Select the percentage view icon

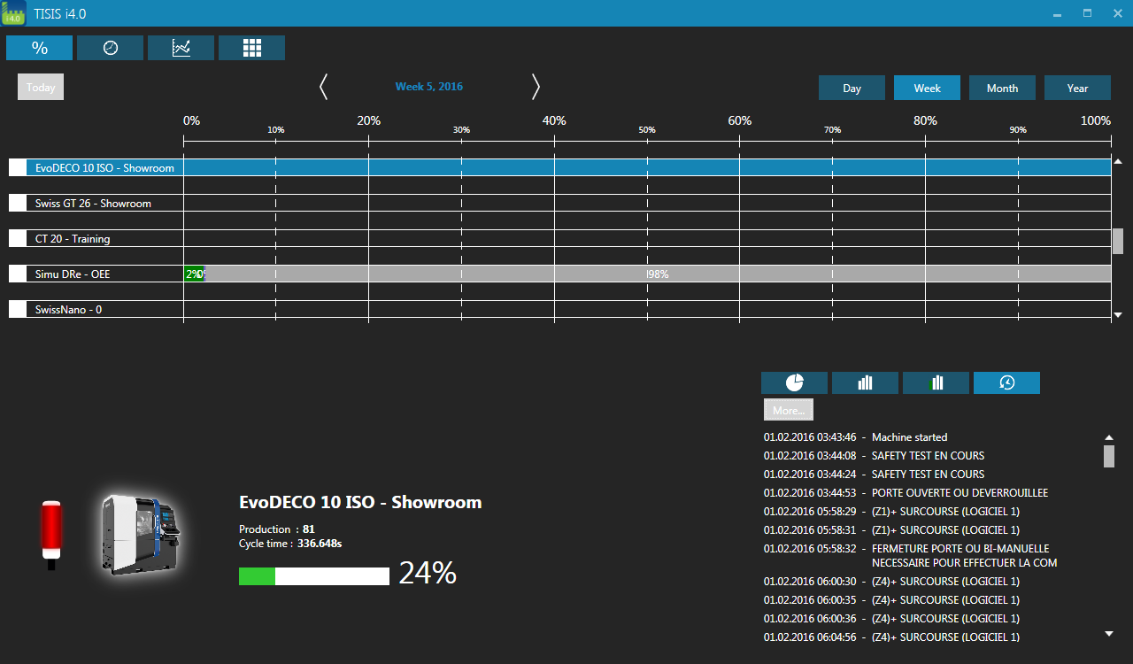tap(39, 48)
